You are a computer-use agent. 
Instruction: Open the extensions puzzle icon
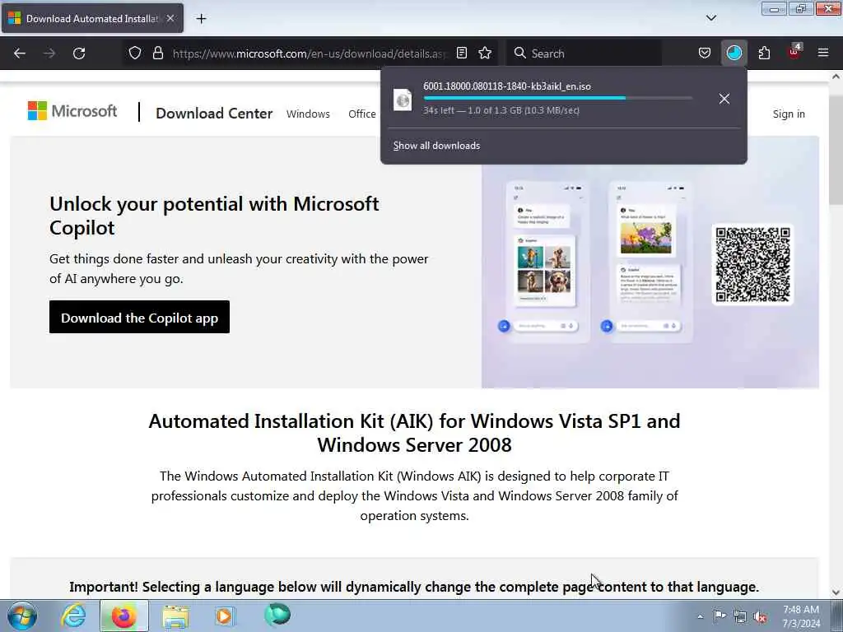pos(764,53)
